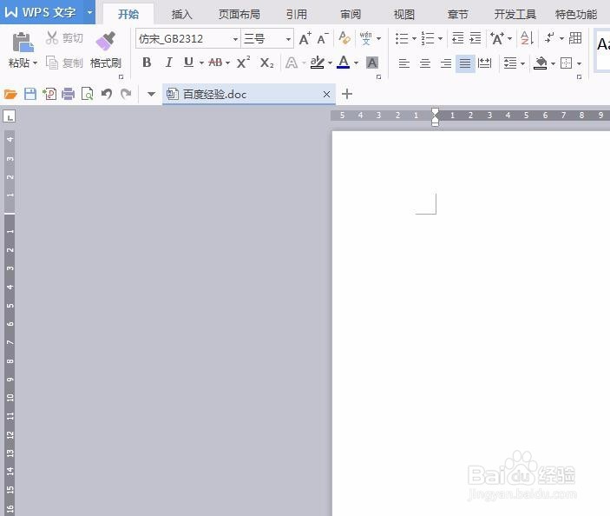Open the phonetic guide wén icon
The width and height of the screenshot is (610, 516).
[x=365, y=38]
